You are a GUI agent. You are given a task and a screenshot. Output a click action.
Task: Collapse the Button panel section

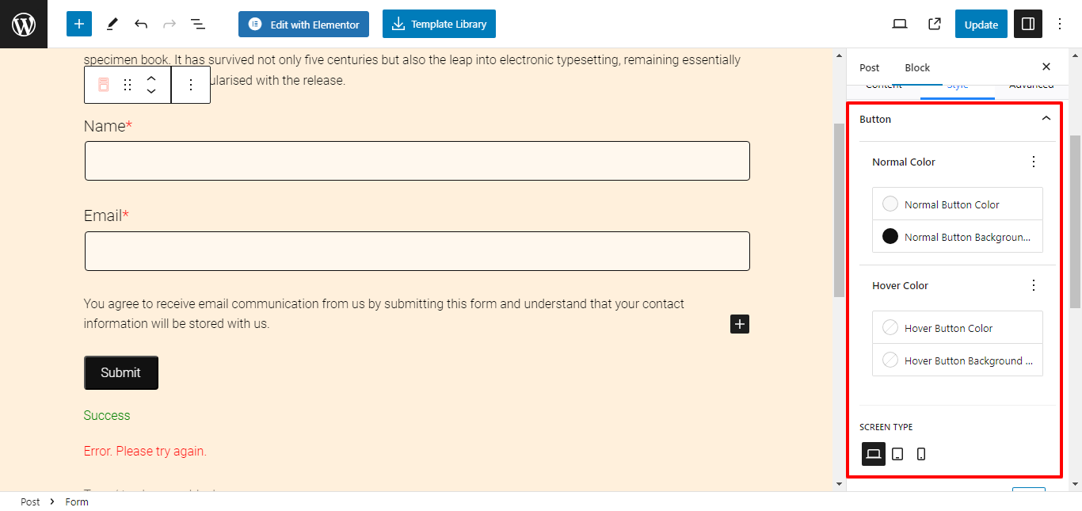(1046, 119)
